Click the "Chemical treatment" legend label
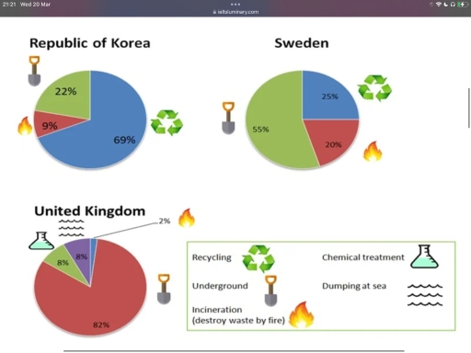The image size is (471, 353). pos(363,257)
